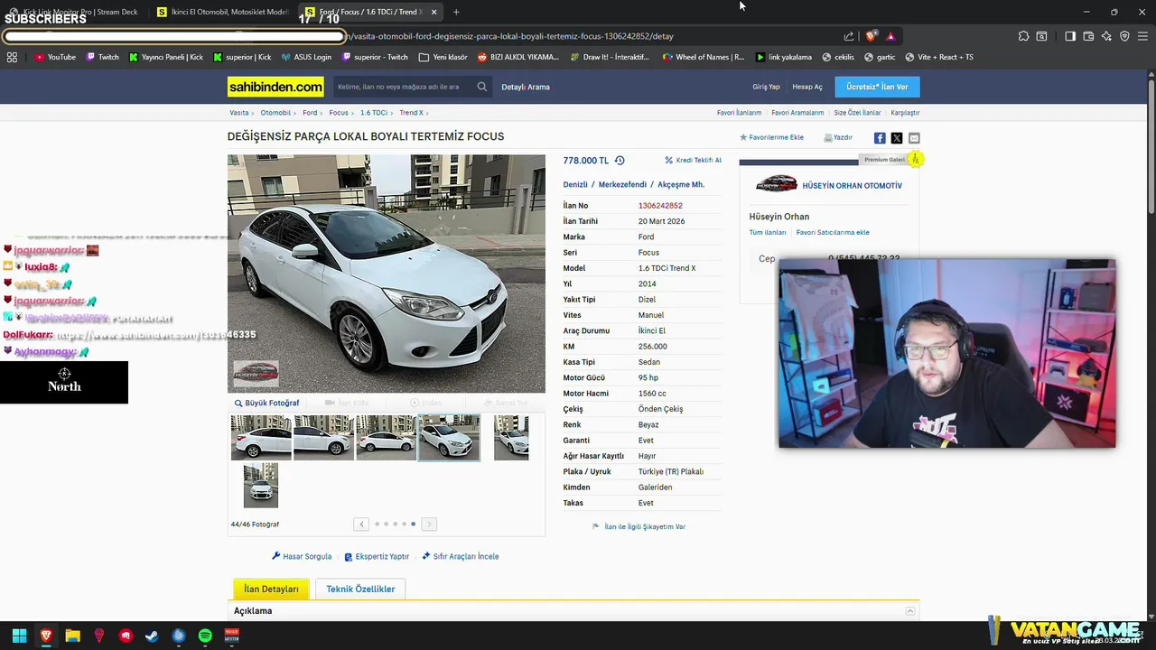
Task: Toggle browser sidebar panel icon
Action: [x=1070, y=36]
